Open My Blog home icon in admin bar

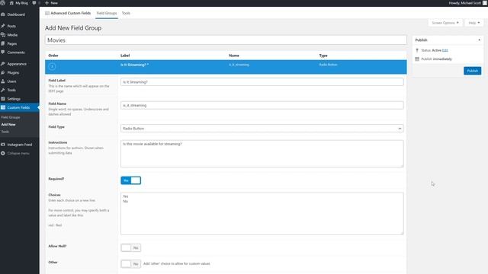[11, 3]
